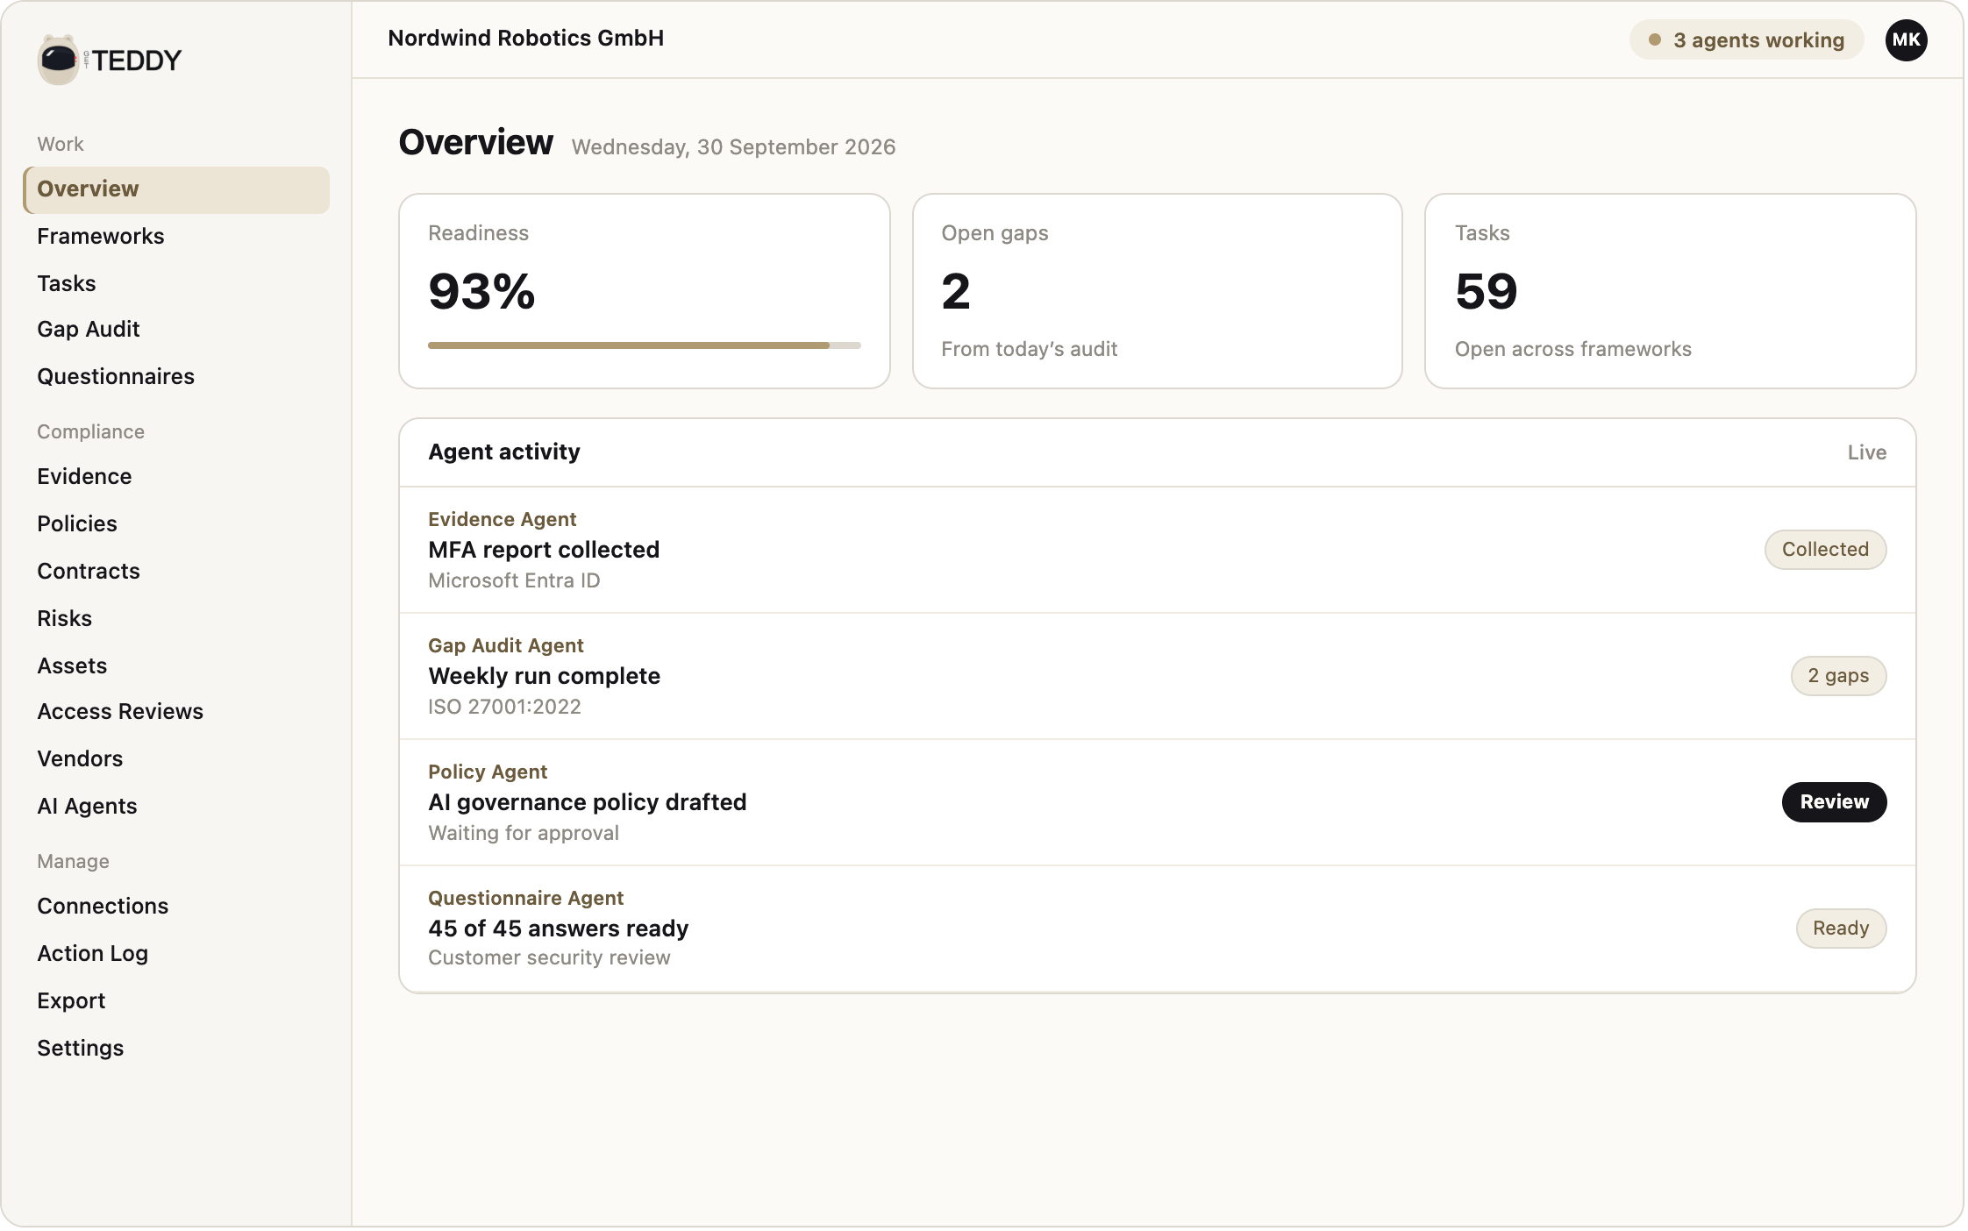Click the Policy Agent label
The image size is (1968, 1231).
point(488,772)
